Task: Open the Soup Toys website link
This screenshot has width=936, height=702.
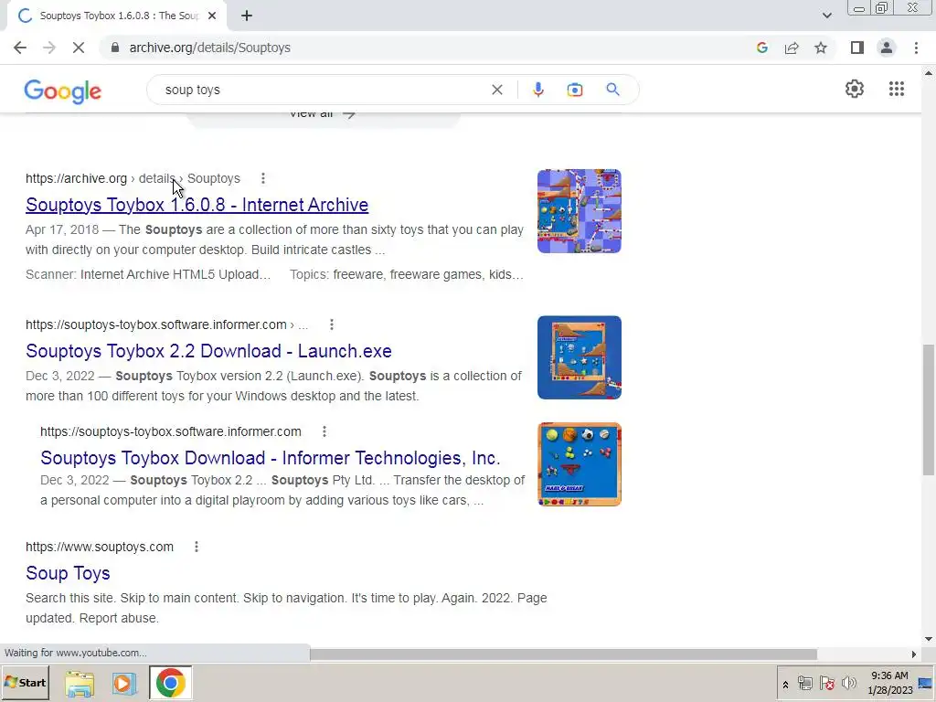Action: [68, 573]
